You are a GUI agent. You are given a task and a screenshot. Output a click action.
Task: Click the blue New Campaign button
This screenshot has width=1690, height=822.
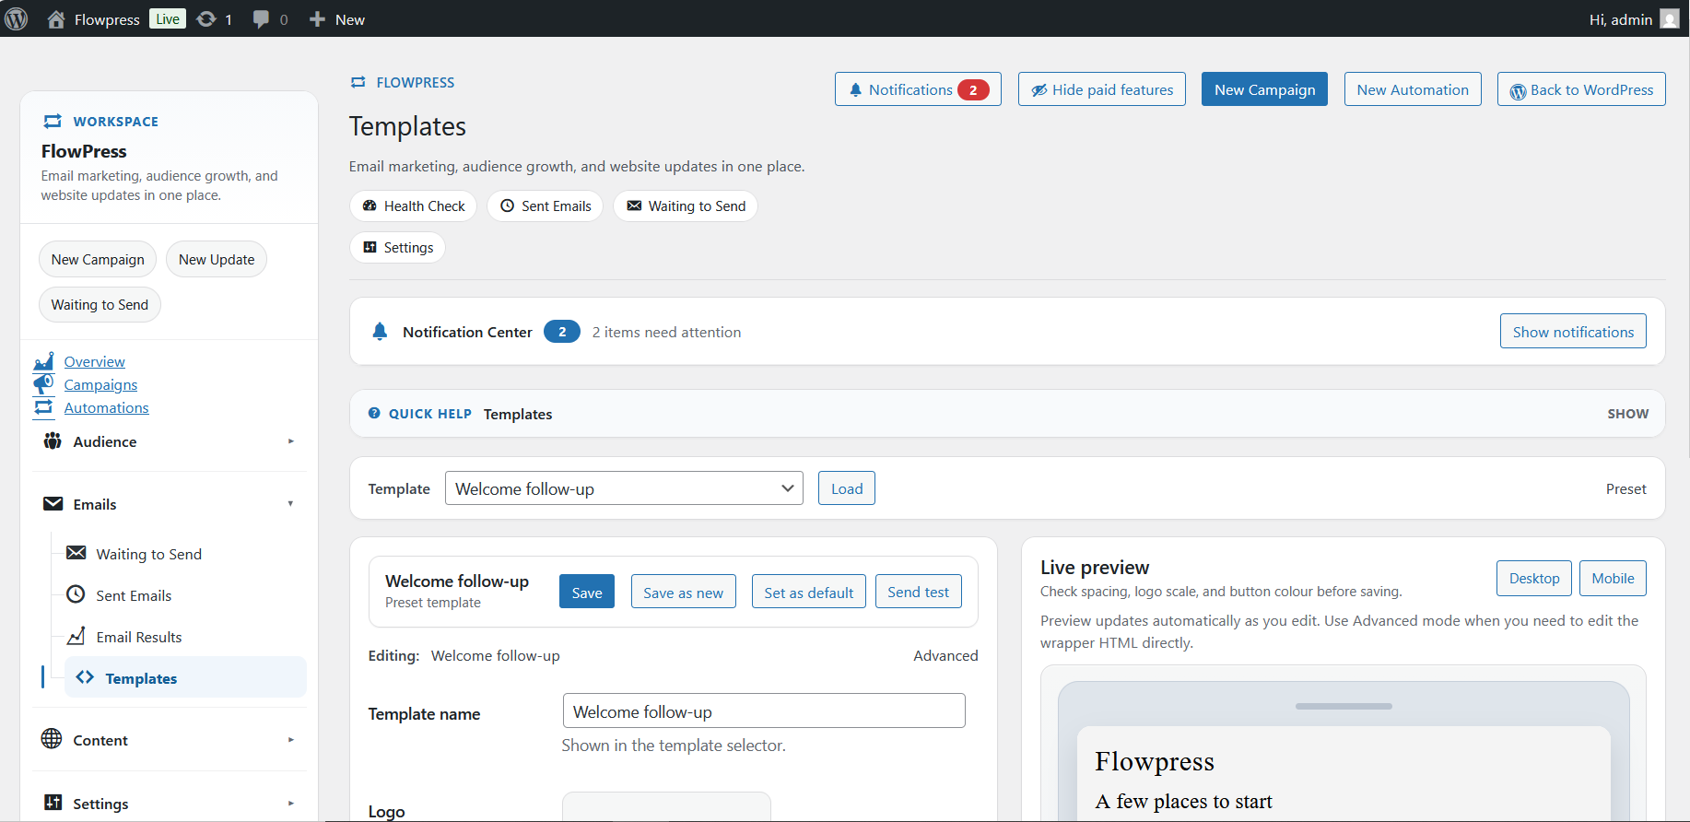[1264, 89]
